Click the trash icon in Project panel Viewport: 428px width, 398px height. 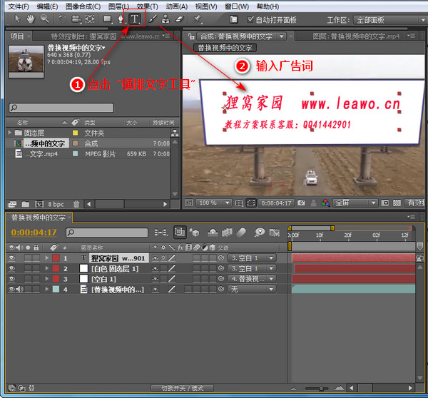pos(76,204)
